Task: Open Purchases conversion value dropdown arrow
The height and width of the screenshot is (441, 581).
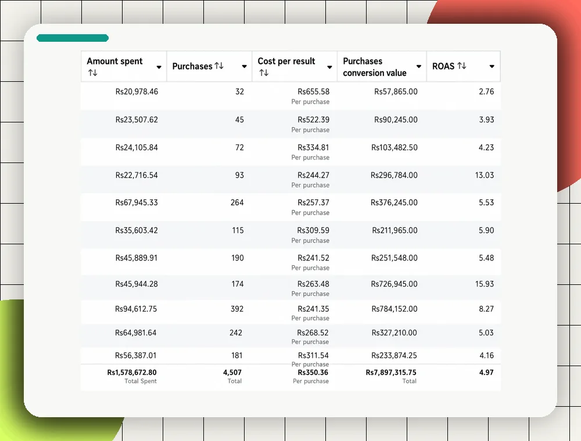Action: click(x=419, y=67)
